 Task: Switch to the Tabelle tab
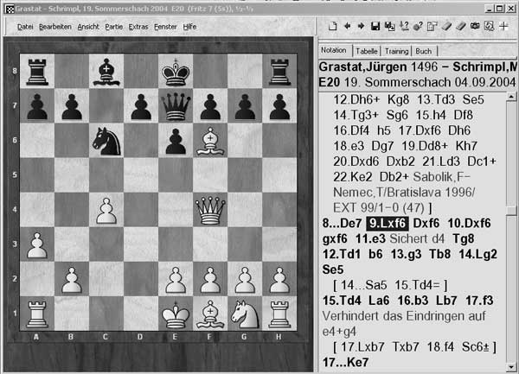point(367,51)
